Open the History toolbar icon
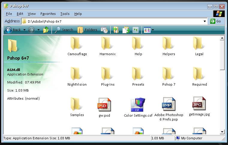The height and width of the screenshot is (145, 228). click(104, 30)
